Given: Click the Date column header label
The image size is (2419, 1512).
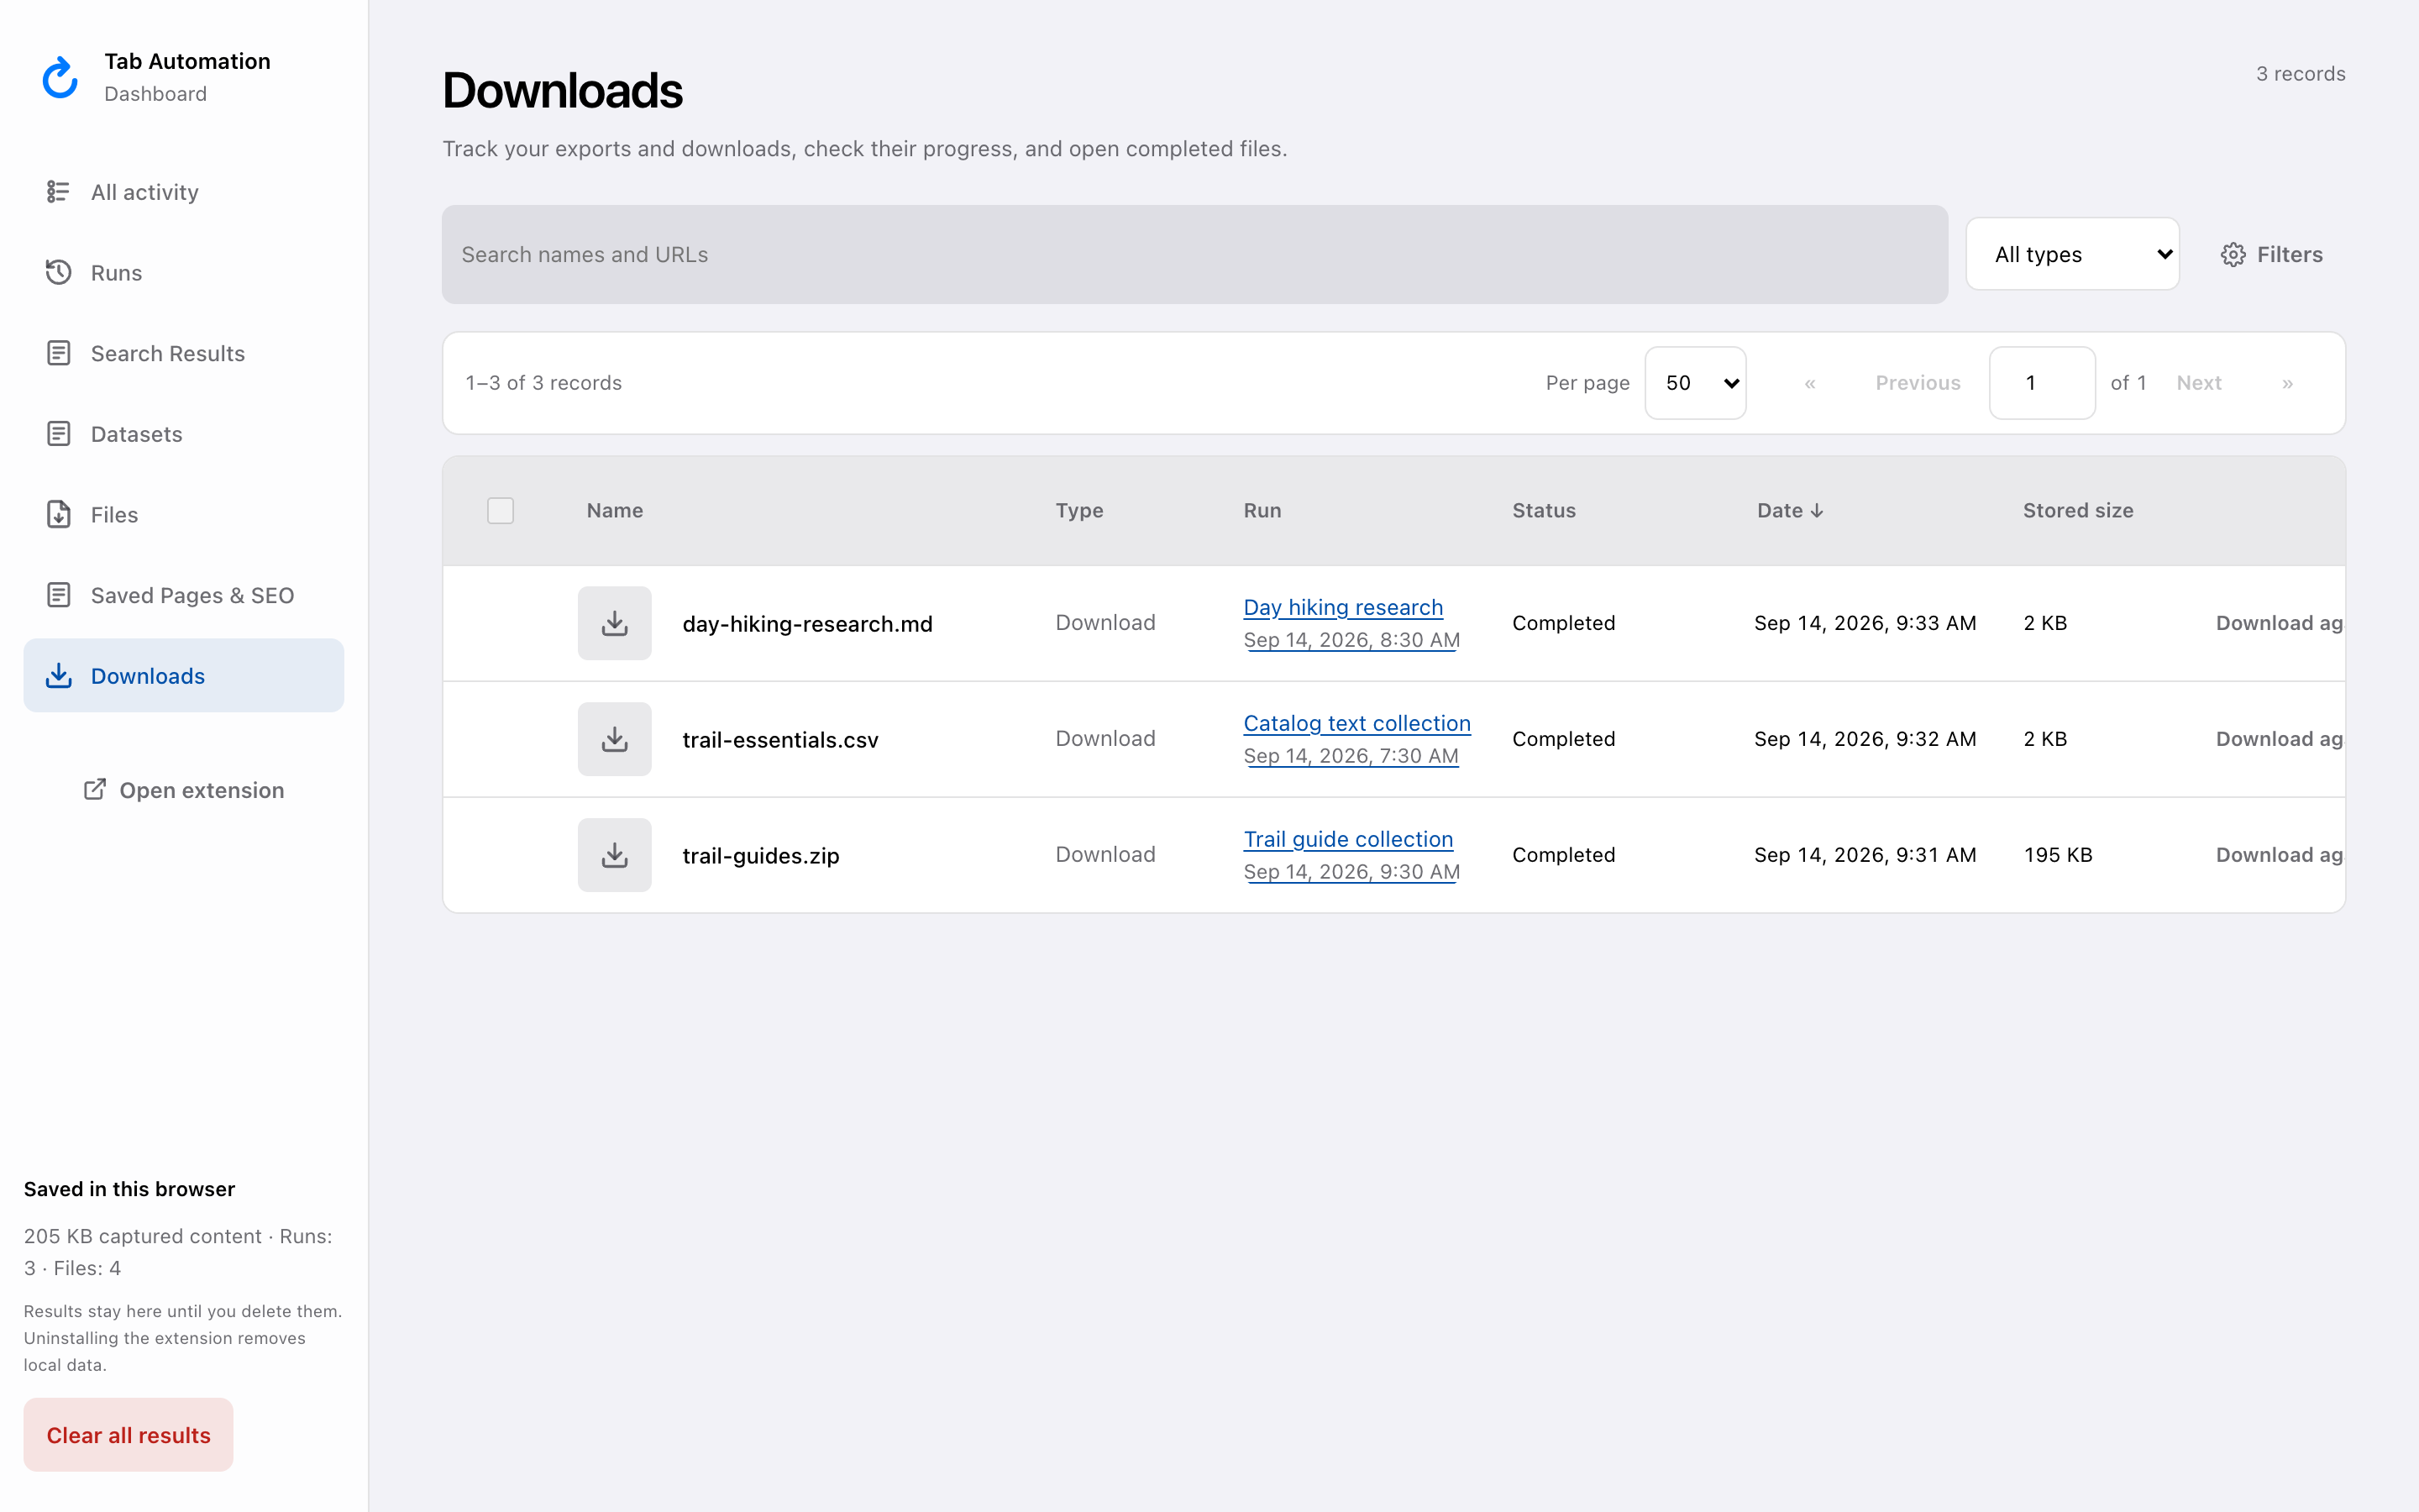Looking at the screenshot, I should 1779,510.
